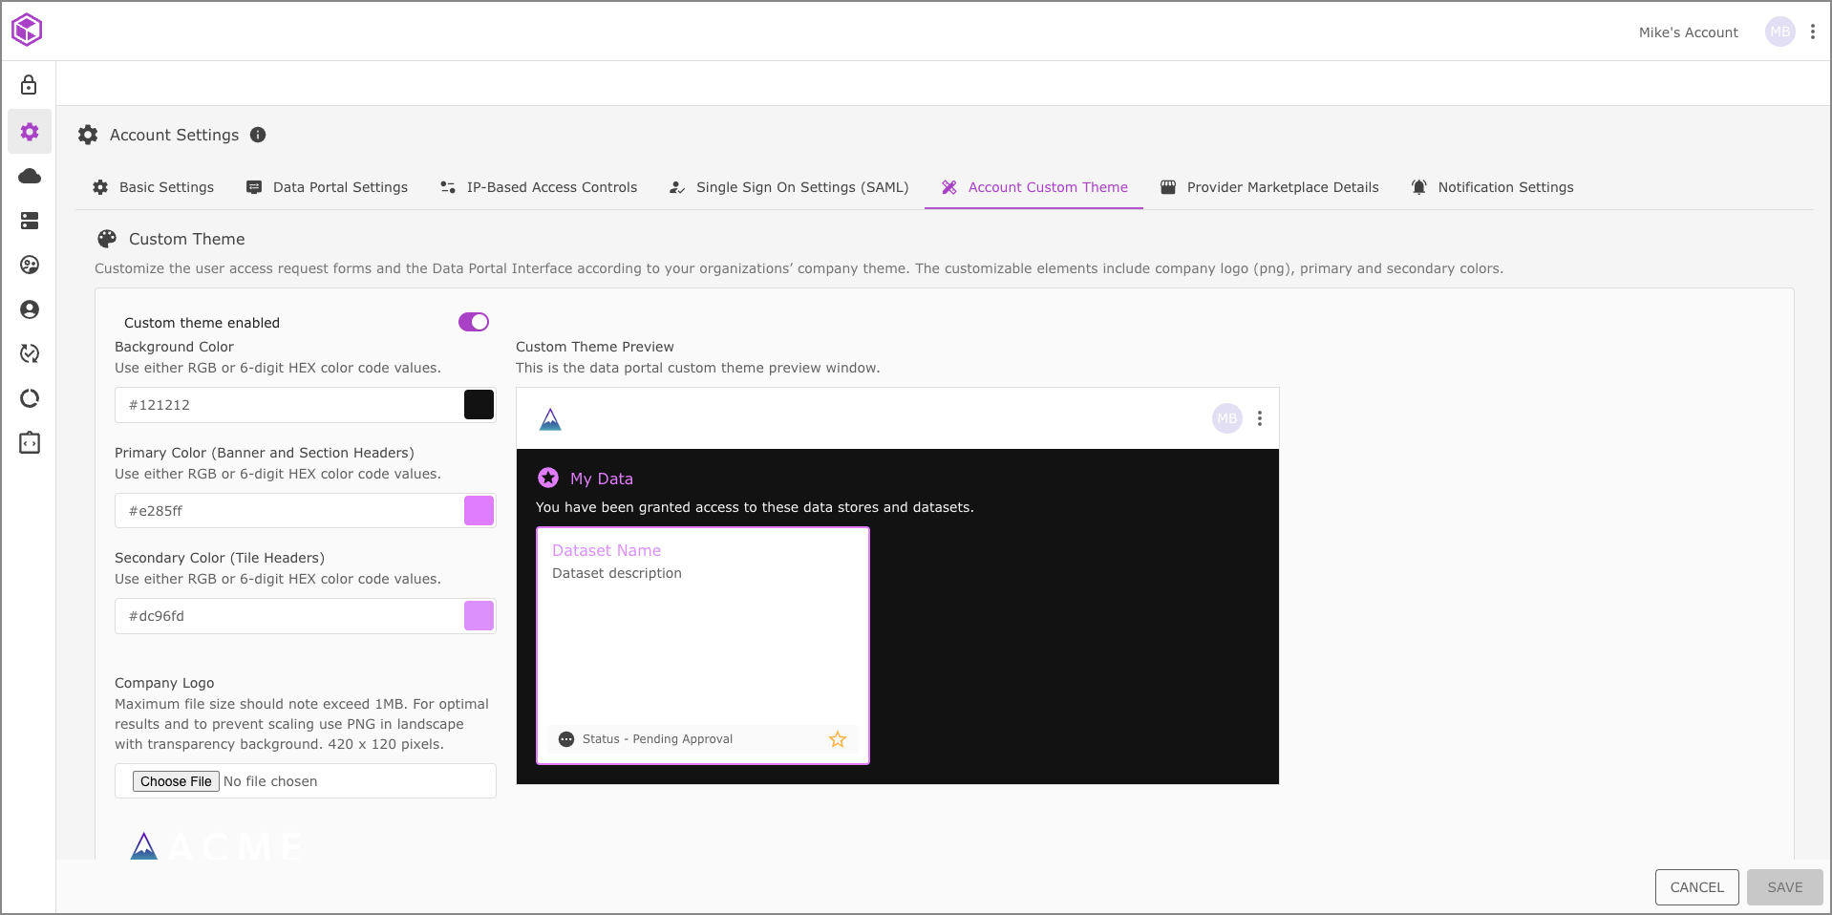
Task: Click Choose File for company logo
Action: point(176,781)
